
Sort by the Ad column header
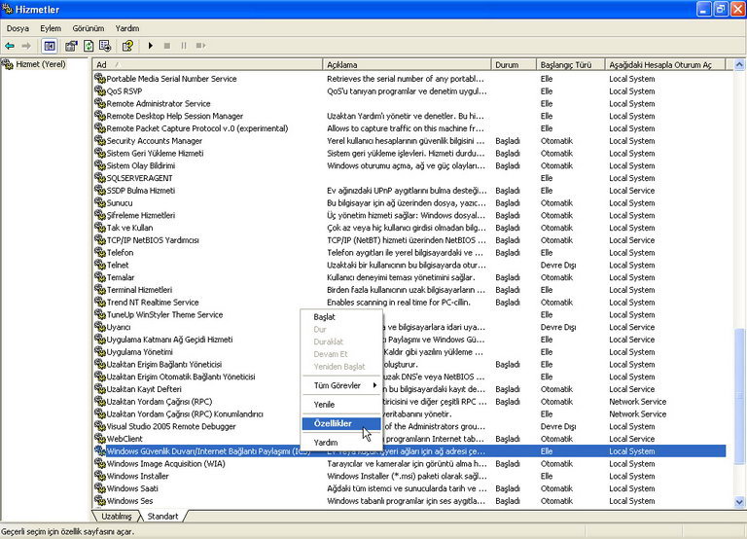(208, 64)
